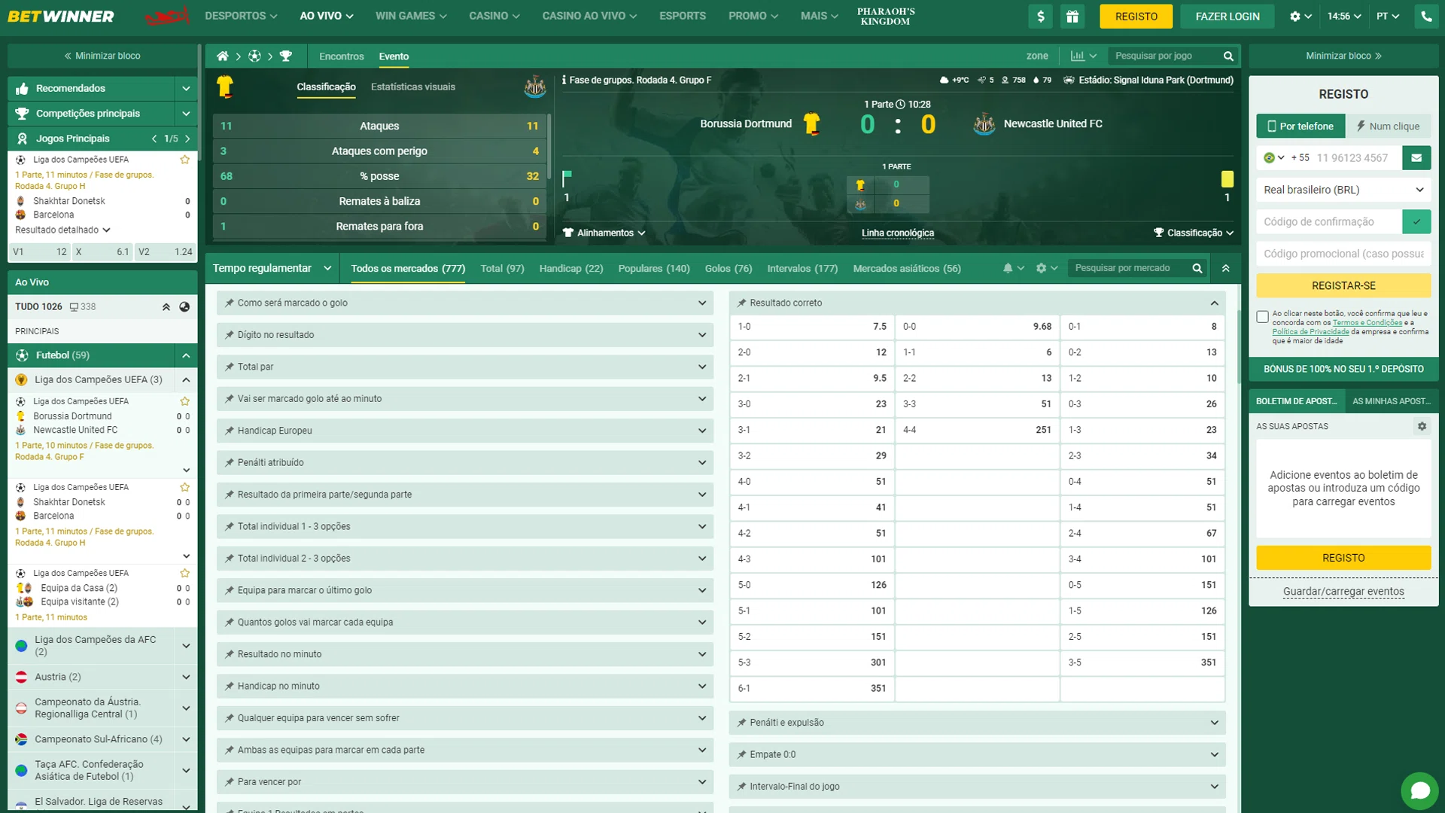The width and height of the screenshot is (1445, 813).
Task: Click the 'Guardar/carregar eventos' link
Action: pos(1343,592)
